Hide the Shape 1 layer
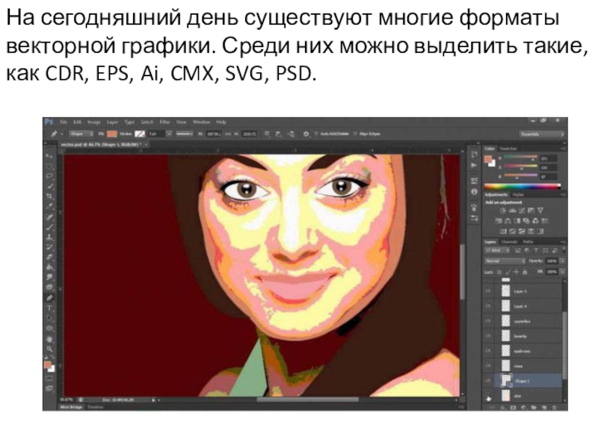 tap(488, 381)
